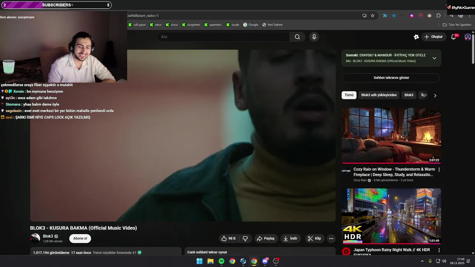Select the Blok3 filter chip
This screenshot has width=475, height=267.
point(409,95)
